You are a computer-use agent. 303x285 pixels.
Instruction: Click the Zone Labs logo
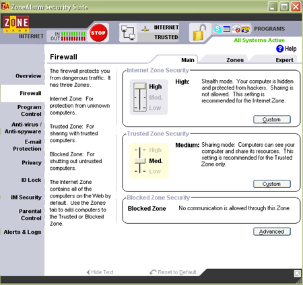coord(16,24)
